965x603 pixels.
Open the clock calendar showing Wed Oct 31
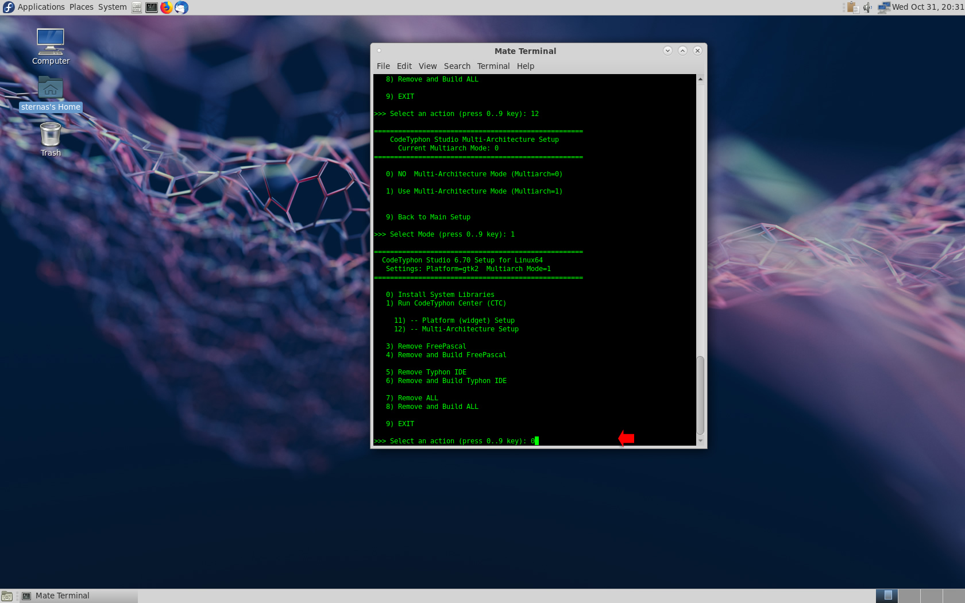coord(928,7)
